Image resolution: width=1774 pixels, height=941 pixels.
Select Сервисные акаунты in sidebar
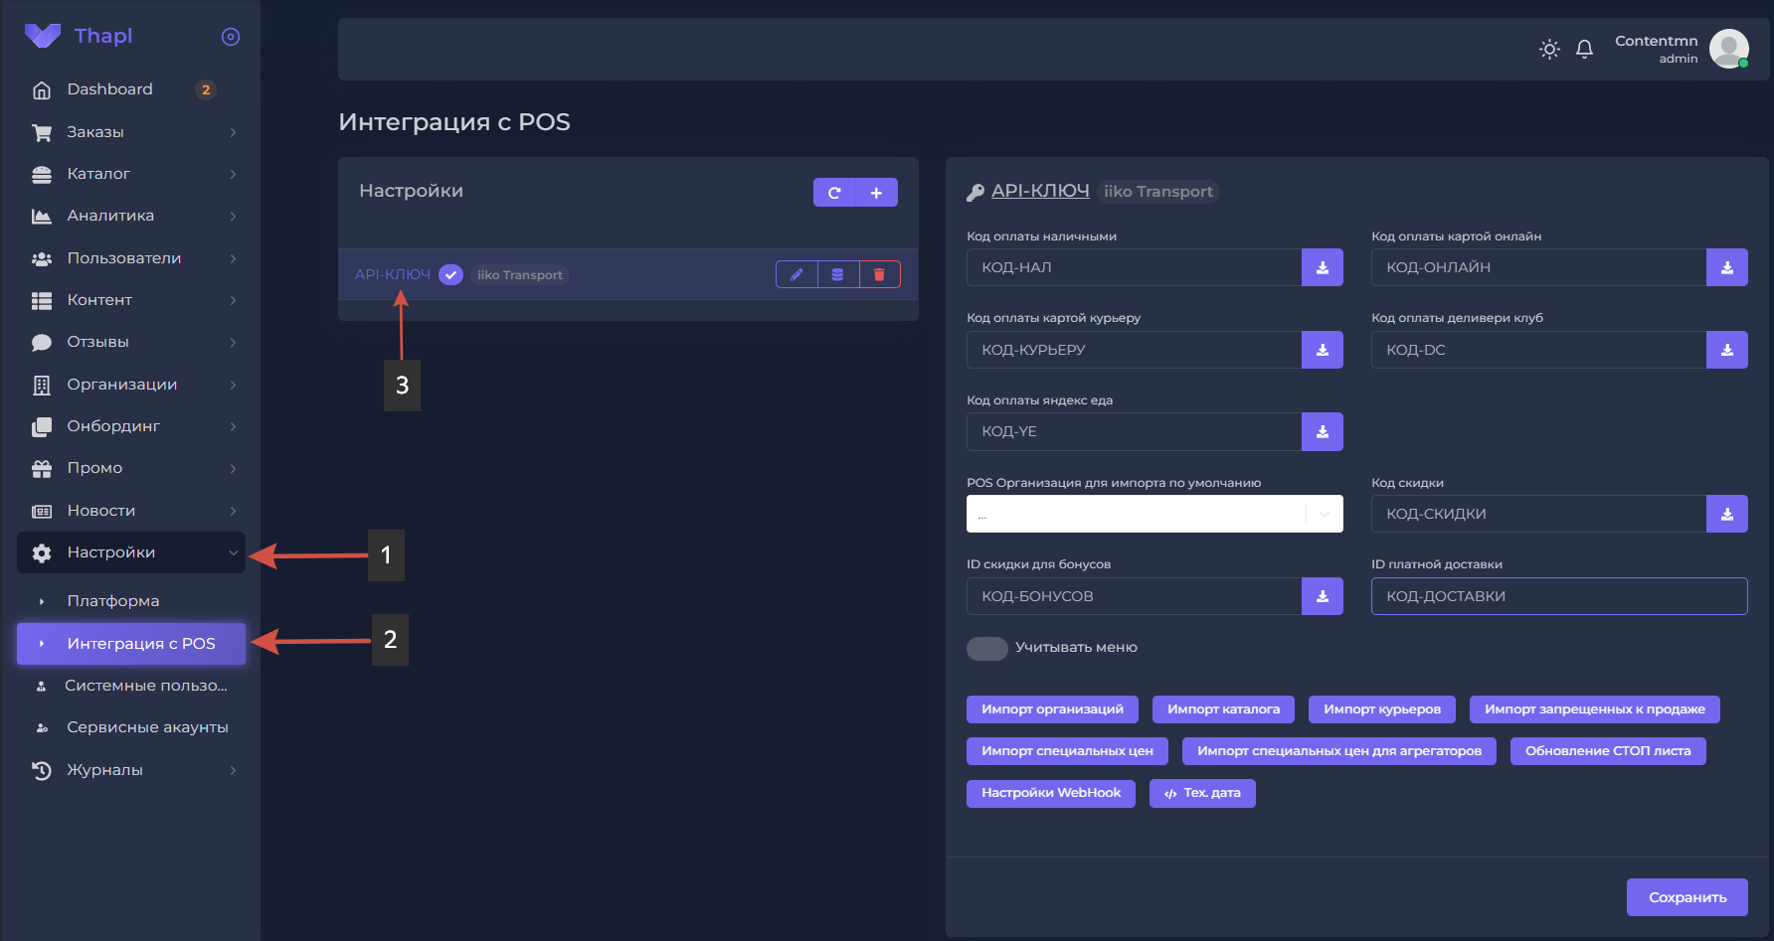point(147,727)
